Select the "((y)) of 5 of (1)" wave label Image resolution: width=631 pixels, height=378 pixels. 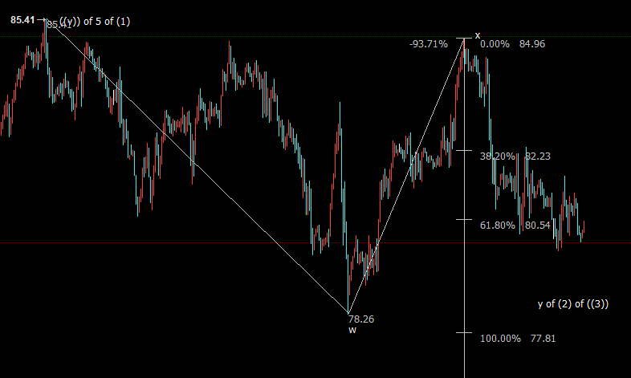tap(95, 22)
